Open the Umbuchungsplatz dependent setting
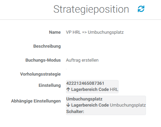The height and width of the screenshot is (127, 161). coord(84,99)
